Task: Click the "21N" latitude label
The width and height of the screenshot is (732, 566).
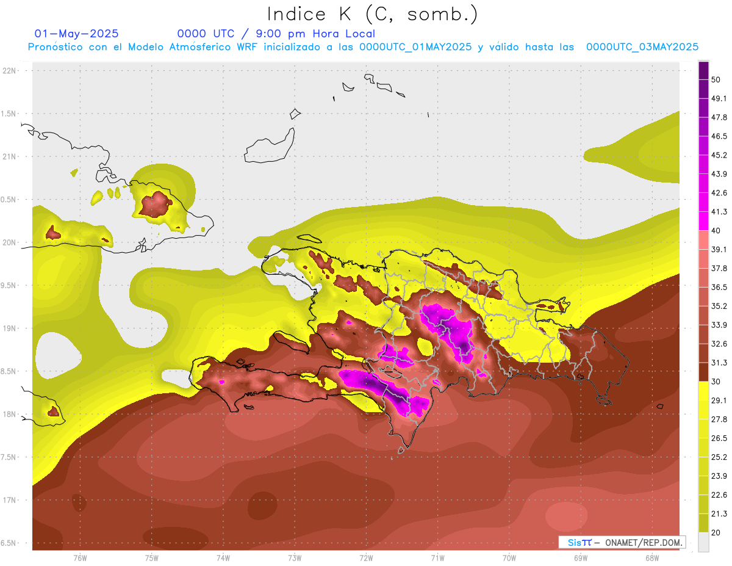Action: pos(9,157)
